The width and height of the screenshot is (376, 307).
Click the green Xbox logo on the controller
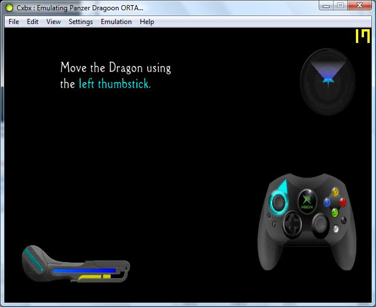pos(307,200)
